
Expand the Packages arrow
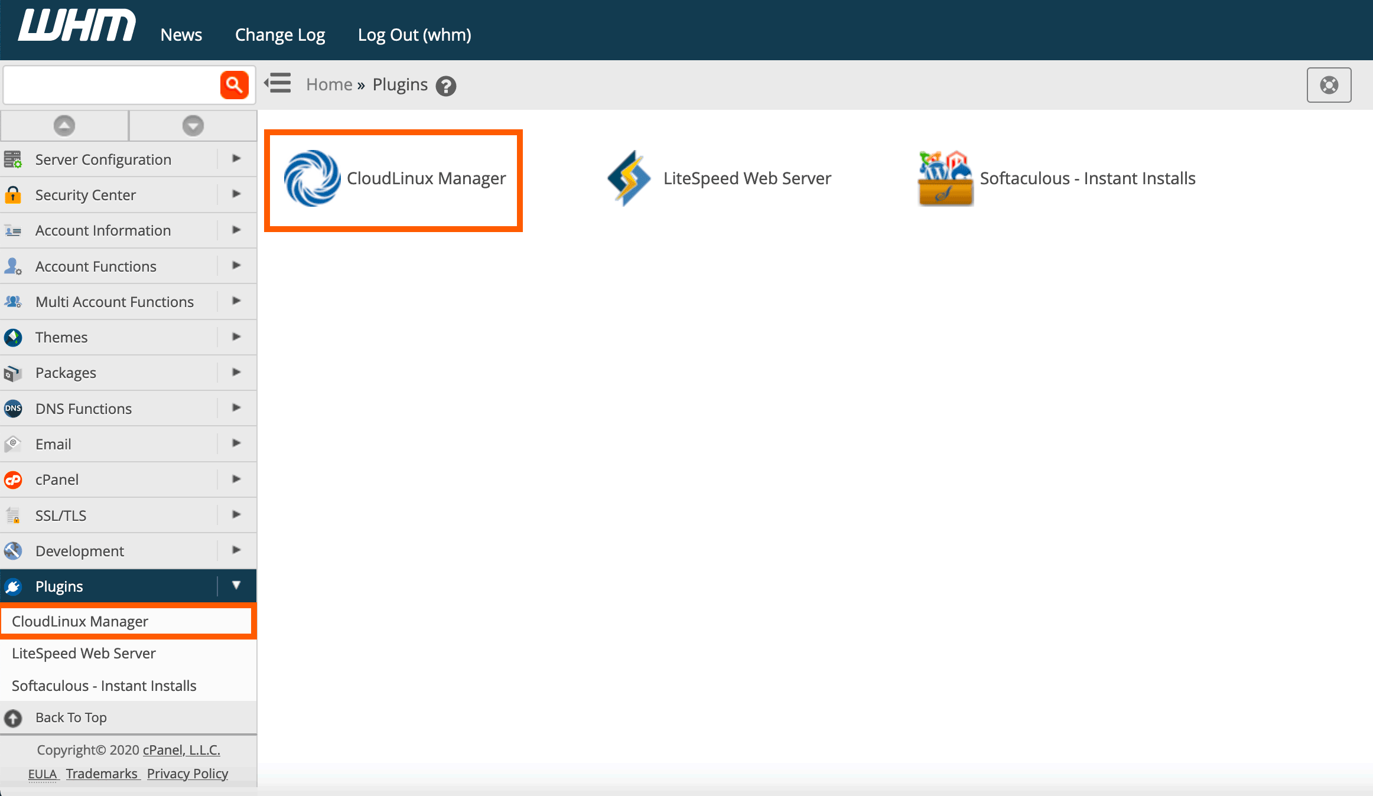[236, 372]
